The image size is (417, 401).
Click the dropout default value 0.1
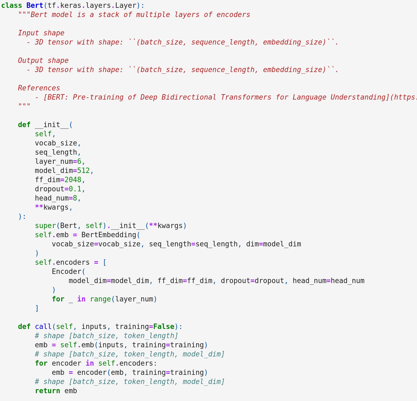point(75,189)
